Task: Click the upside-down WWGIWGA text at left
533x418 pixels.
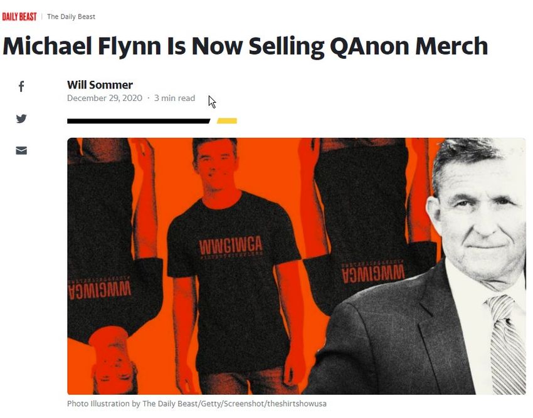Action: (x=99, y=288)
